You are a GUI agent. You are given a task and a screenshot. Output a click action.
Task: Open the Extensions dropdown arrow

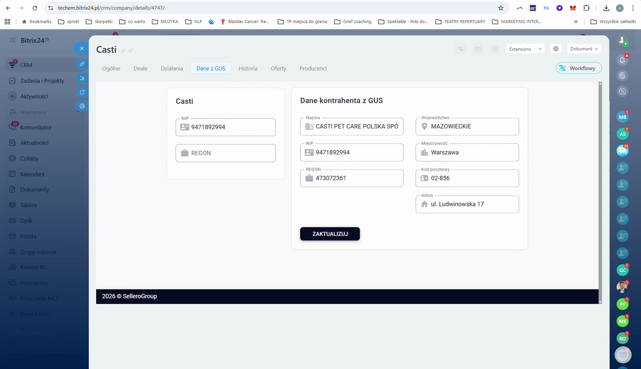pos(540,49)
